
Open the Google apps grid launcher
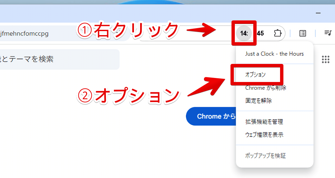[x=326, y=60]
